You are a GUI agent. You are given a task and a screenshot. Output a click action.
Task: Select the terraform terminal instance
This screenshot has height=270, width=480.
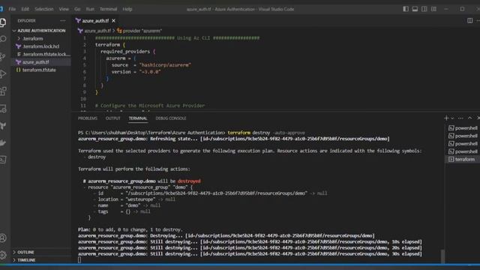[x=463, y=159]
